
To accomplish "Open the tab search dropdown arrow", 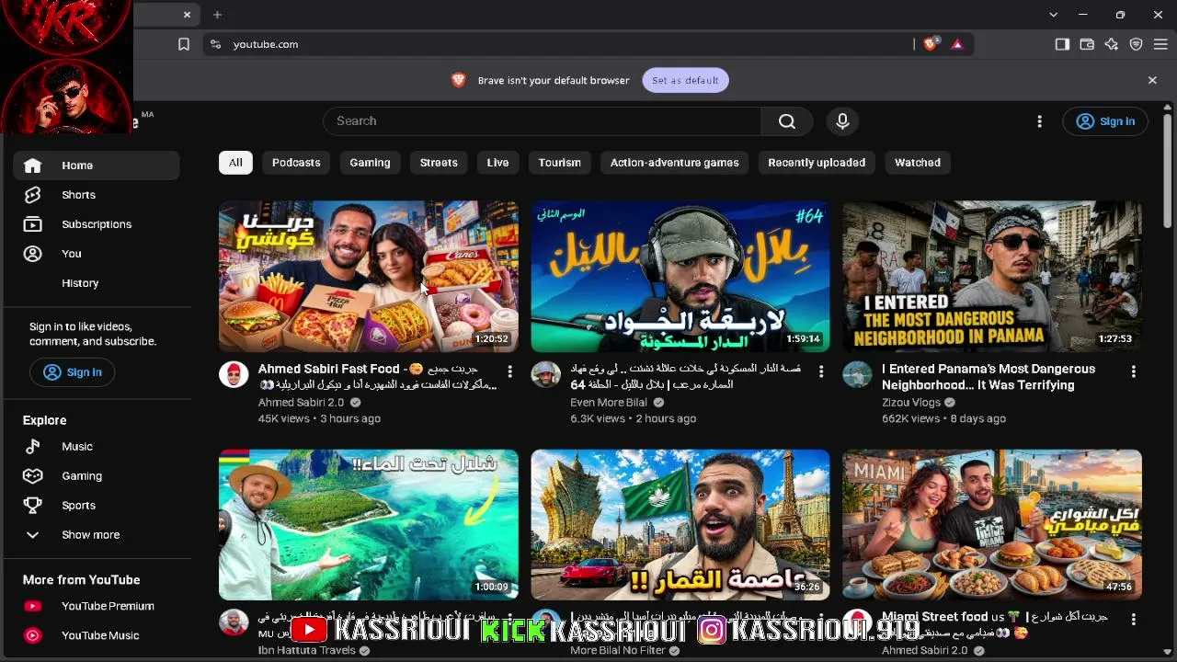I will coord(1054,15).
